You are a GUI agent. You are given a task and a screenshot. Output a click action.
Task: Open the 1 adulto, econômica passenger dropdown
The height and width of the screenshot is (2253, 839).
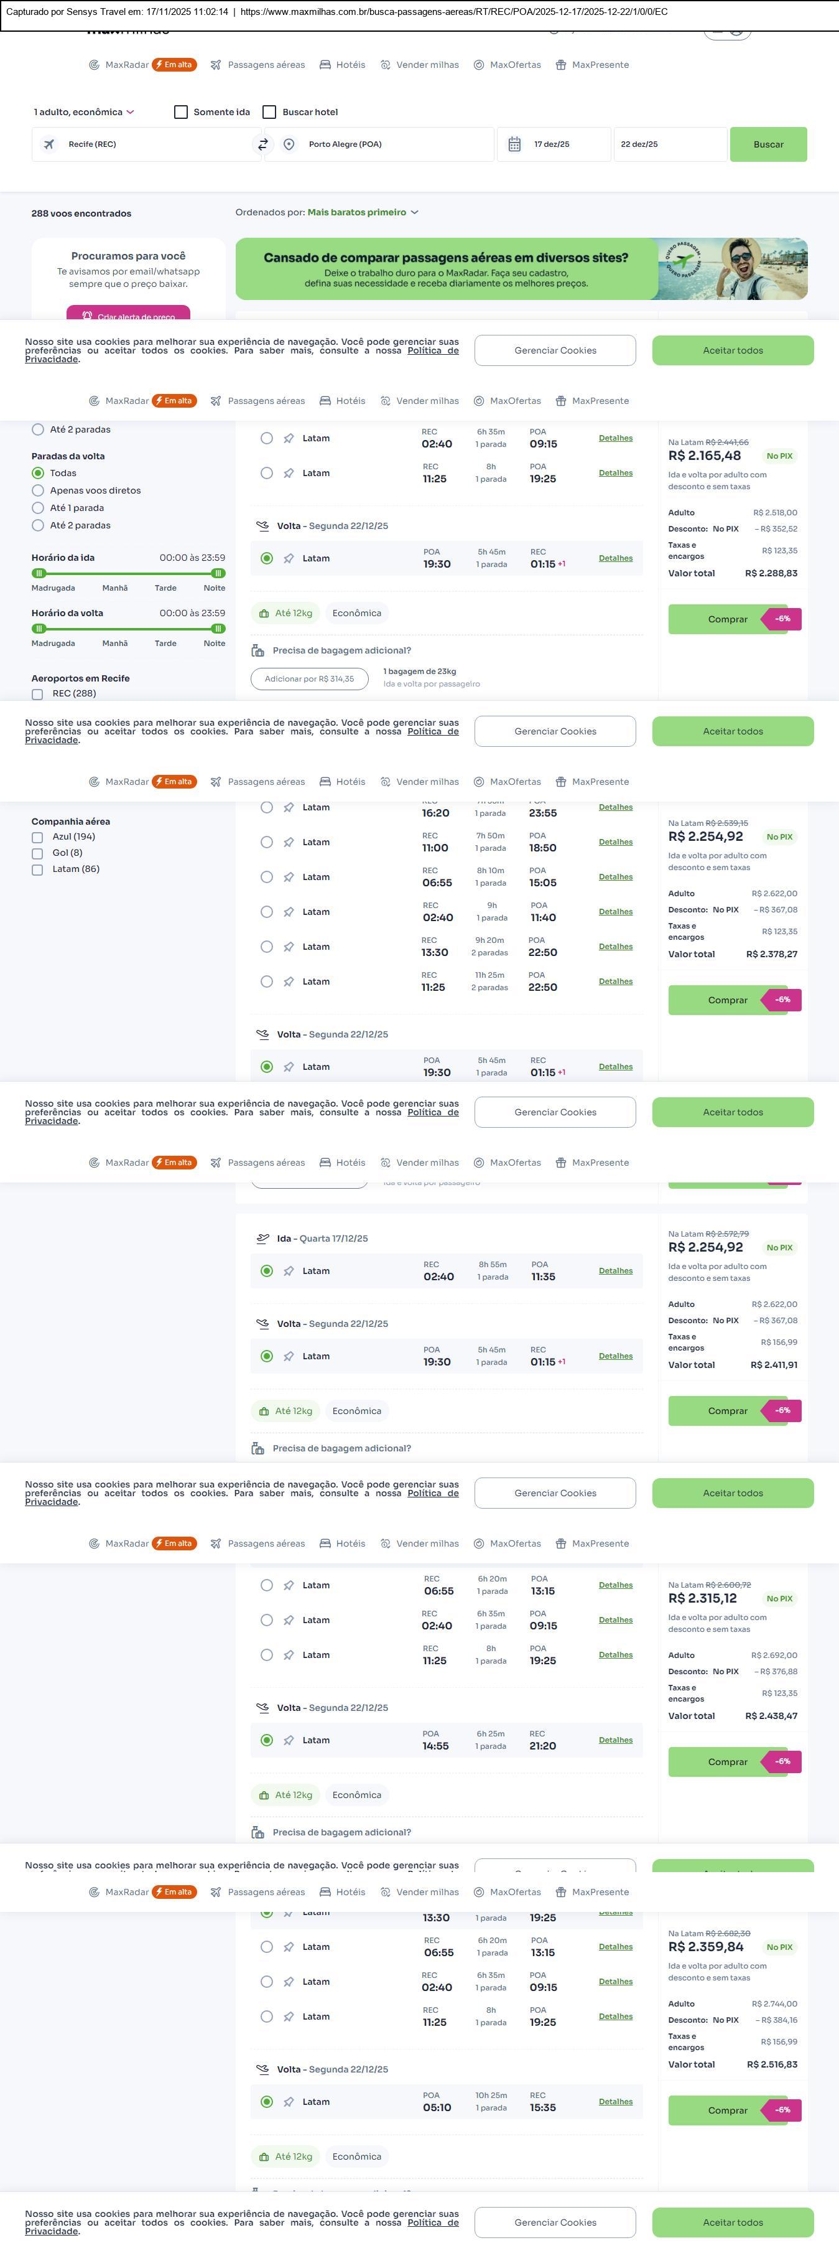click(x=84, y=112)
